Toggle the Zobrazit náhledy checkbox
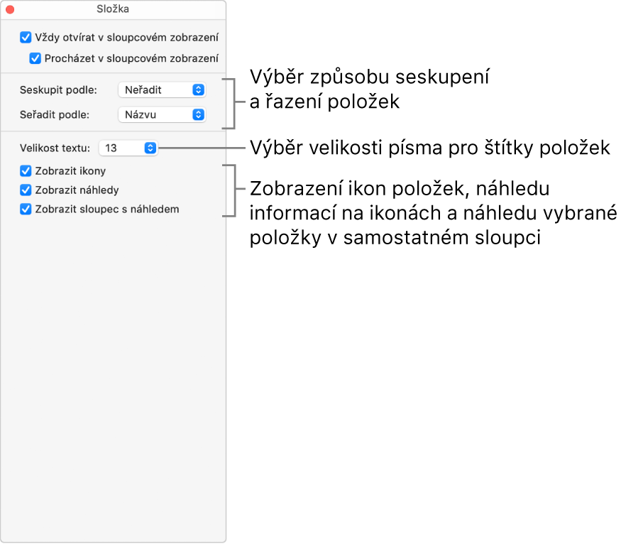Image resolution: width=621 pixels, height=544 pixels. tap(26, 190)
